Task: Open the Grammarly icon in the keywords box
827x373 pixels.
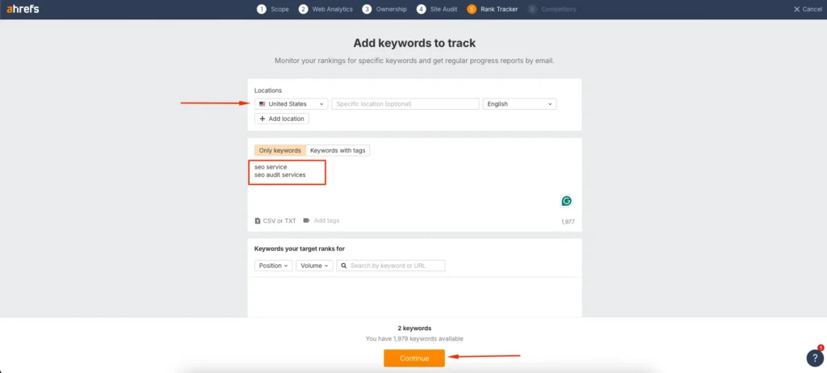Action: tap(566, 201)
